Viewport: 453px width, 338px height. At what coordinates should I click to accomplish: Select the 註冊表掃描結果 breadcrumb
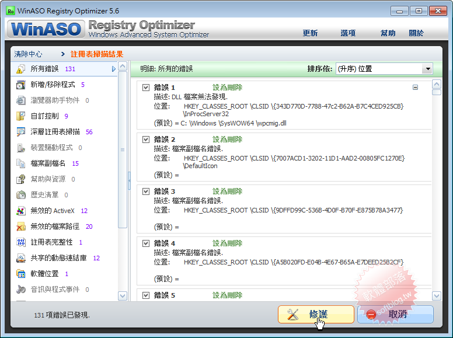pos(97,54)
